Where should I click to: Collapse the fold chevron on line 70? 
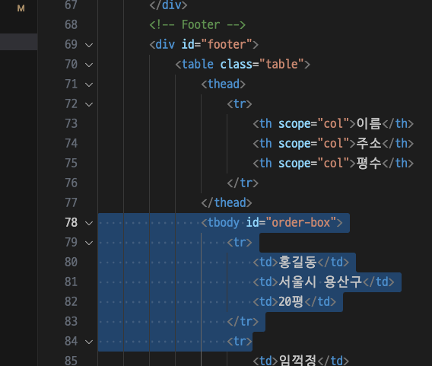point(89,65)
